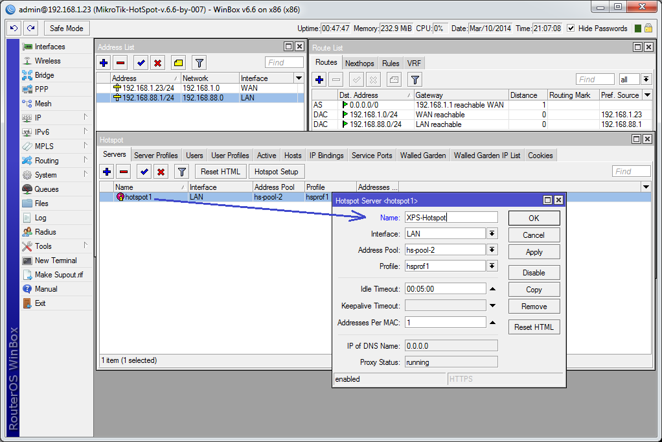Remove selected Hotspot server
This screenshot has width=662, height=442.
[124, 172]
